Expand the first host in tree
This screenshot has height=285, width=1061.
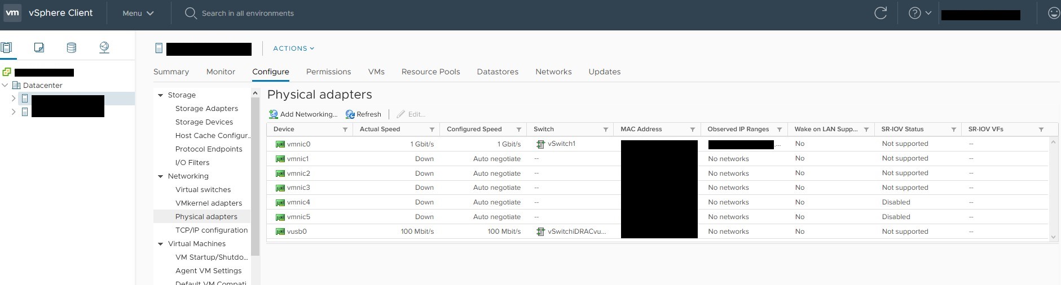(x=14, y=98)
